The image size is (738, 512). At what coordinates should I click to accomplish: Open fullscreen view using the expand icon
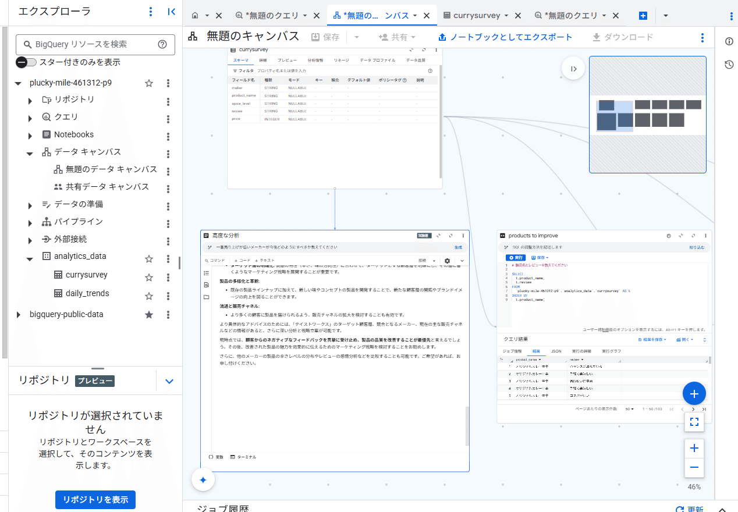point(694,422)
